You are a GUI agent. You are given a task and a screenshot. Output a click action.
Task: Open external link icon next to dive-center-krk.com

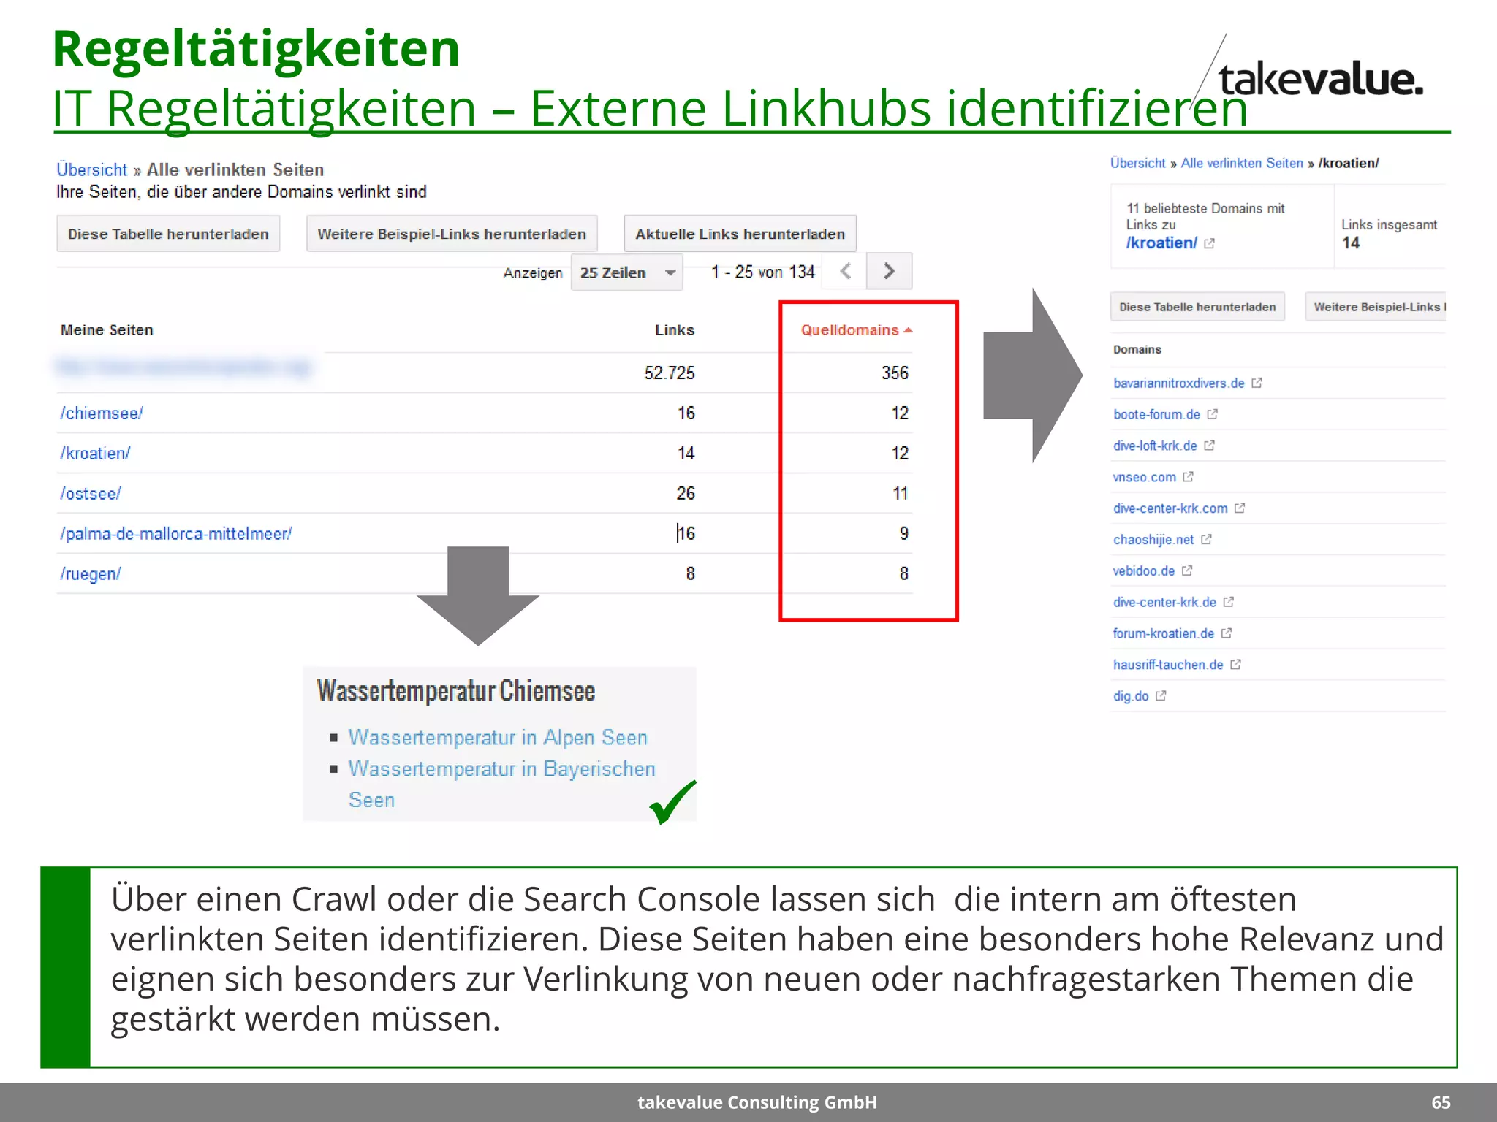point(1240,508)
